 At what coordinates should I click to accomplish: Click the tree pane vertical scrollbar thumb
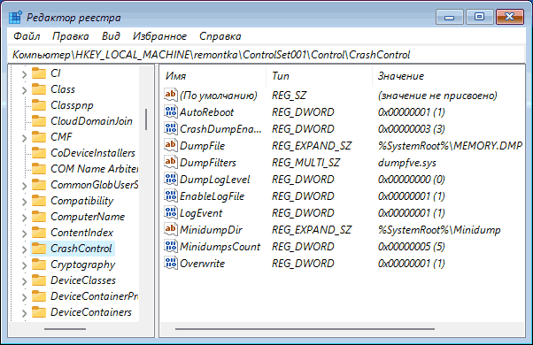[146, 119]
